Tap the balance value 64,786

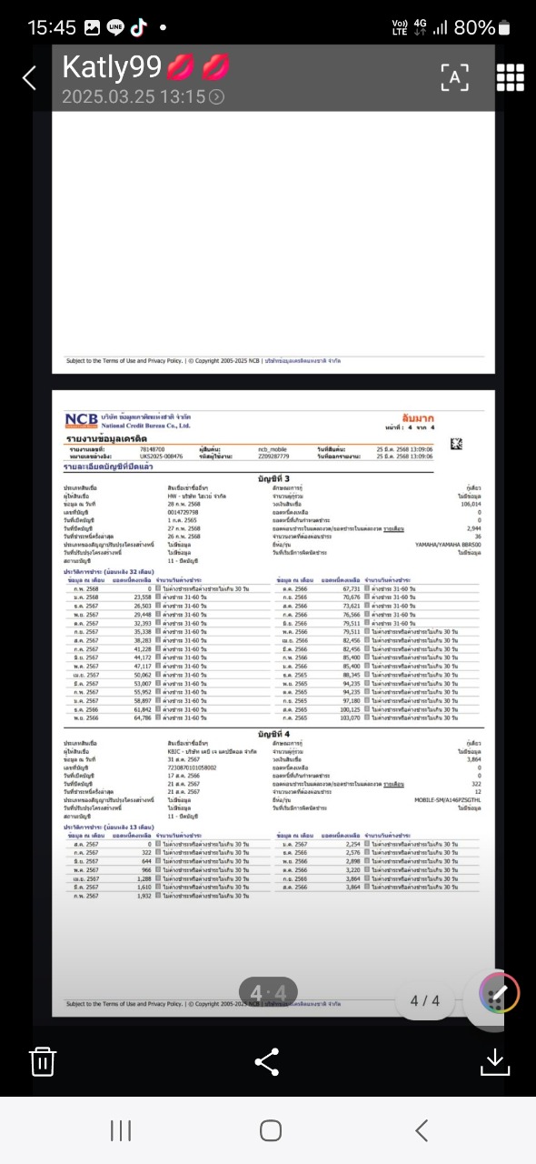142,718
